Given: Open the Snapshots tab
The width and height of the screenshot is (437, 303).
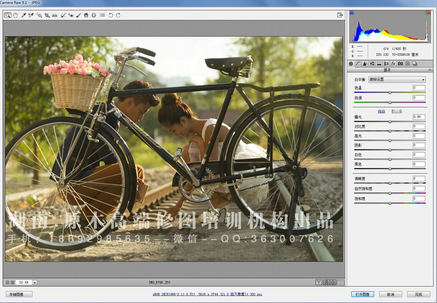Looking at the screenshot, I should coord(415,64).
